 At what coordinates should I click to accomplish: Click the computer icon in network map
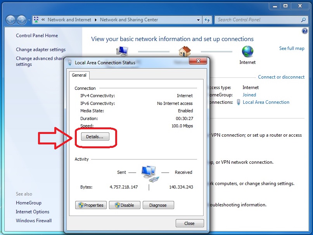[x=122, y=51]
